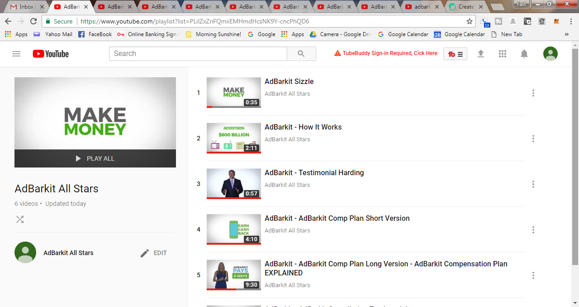This screenshot has width=579, height=307.
Task: Open the FaceBook bookmark
Action: point(95,34)
